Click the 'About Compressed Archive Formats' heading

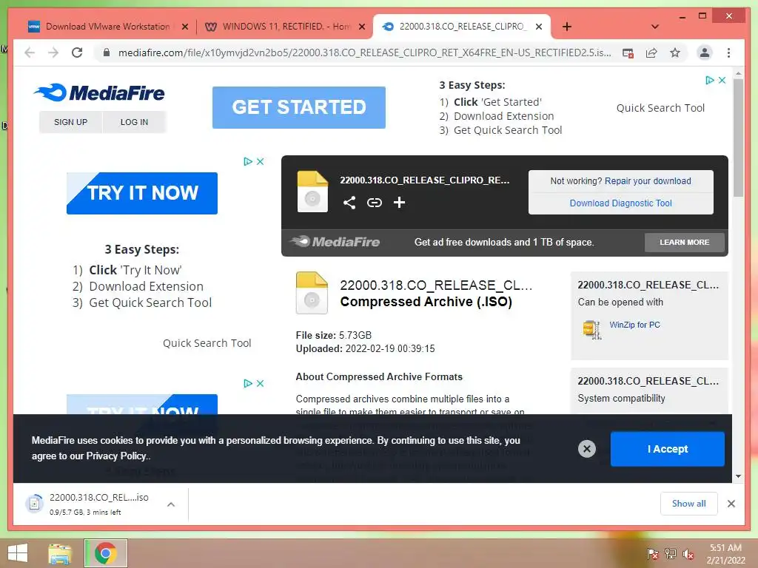click(379, 376)
